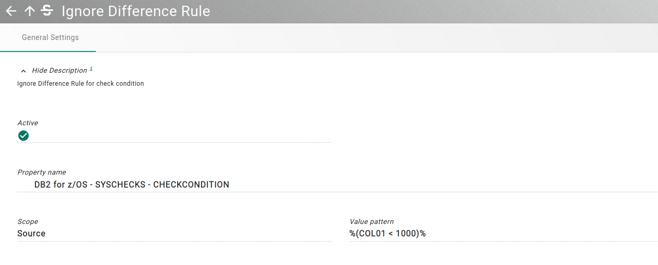Click the Scope field label
The height and width of the screenshot is (265, 658).
(28, 221)
